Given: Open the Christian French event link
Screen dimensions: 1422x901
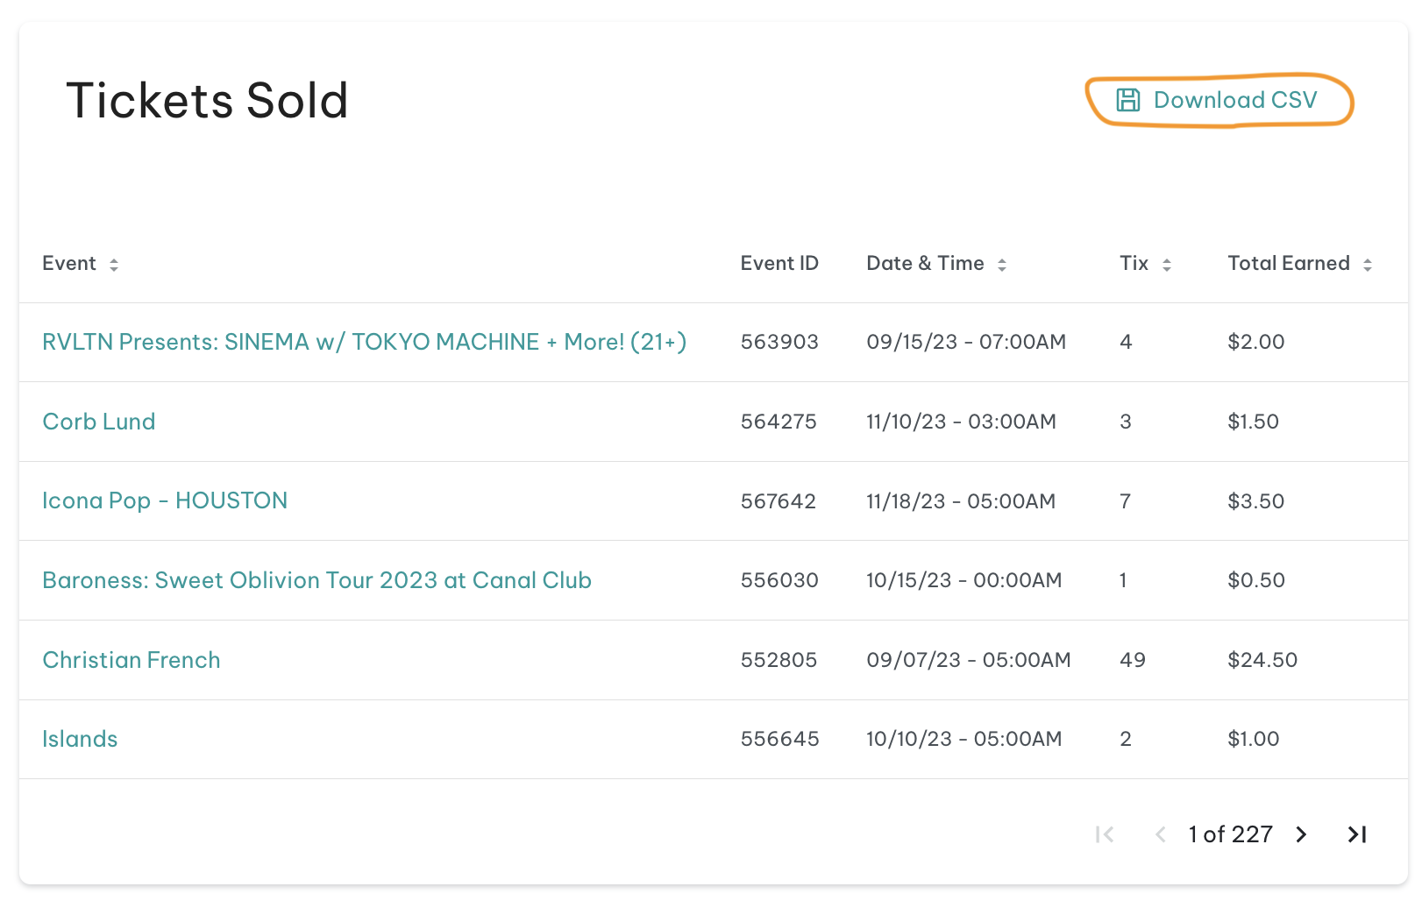Looking at the screenshot, I should point(132,660).
